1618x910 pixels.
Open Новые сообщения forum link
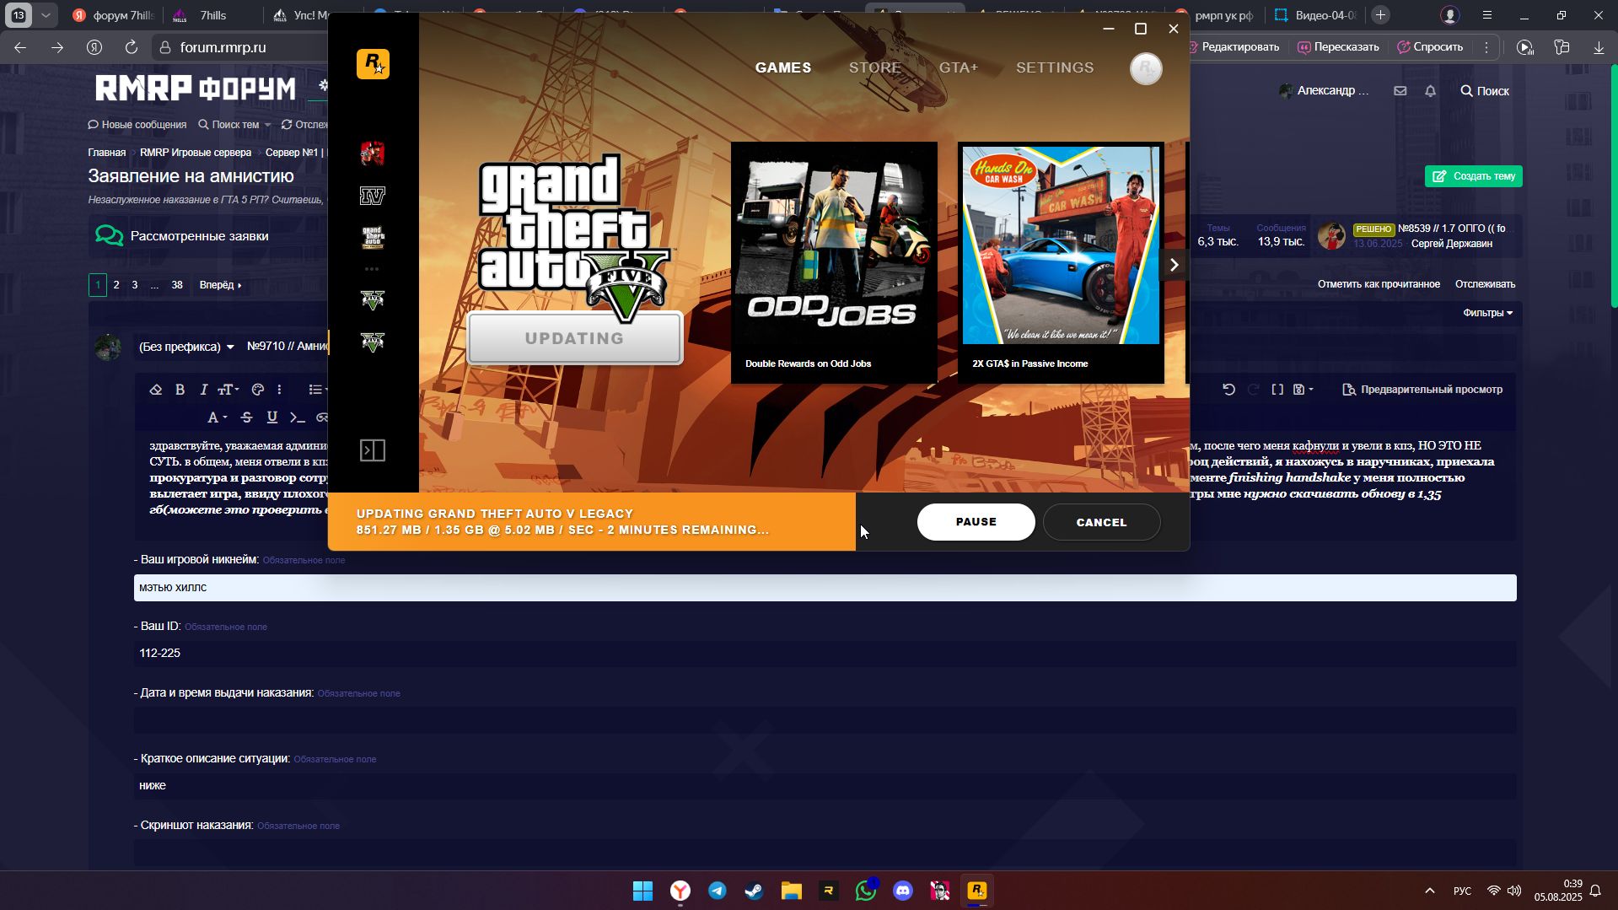(137, 125)
